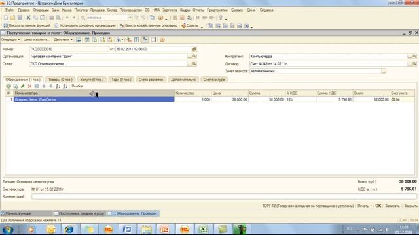
Task: Click the magnifier icon in Склад field
Action: pos(194,64)
